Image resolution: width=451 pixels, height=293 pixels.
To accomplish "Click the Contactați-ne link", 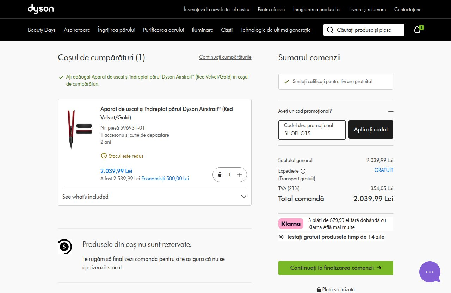I will point(408,10).
